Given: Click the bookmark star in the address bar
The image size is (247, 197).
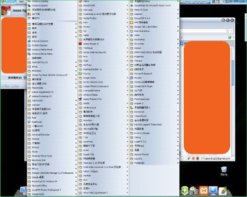Looking at the screenshot, I should click(228, 31).
